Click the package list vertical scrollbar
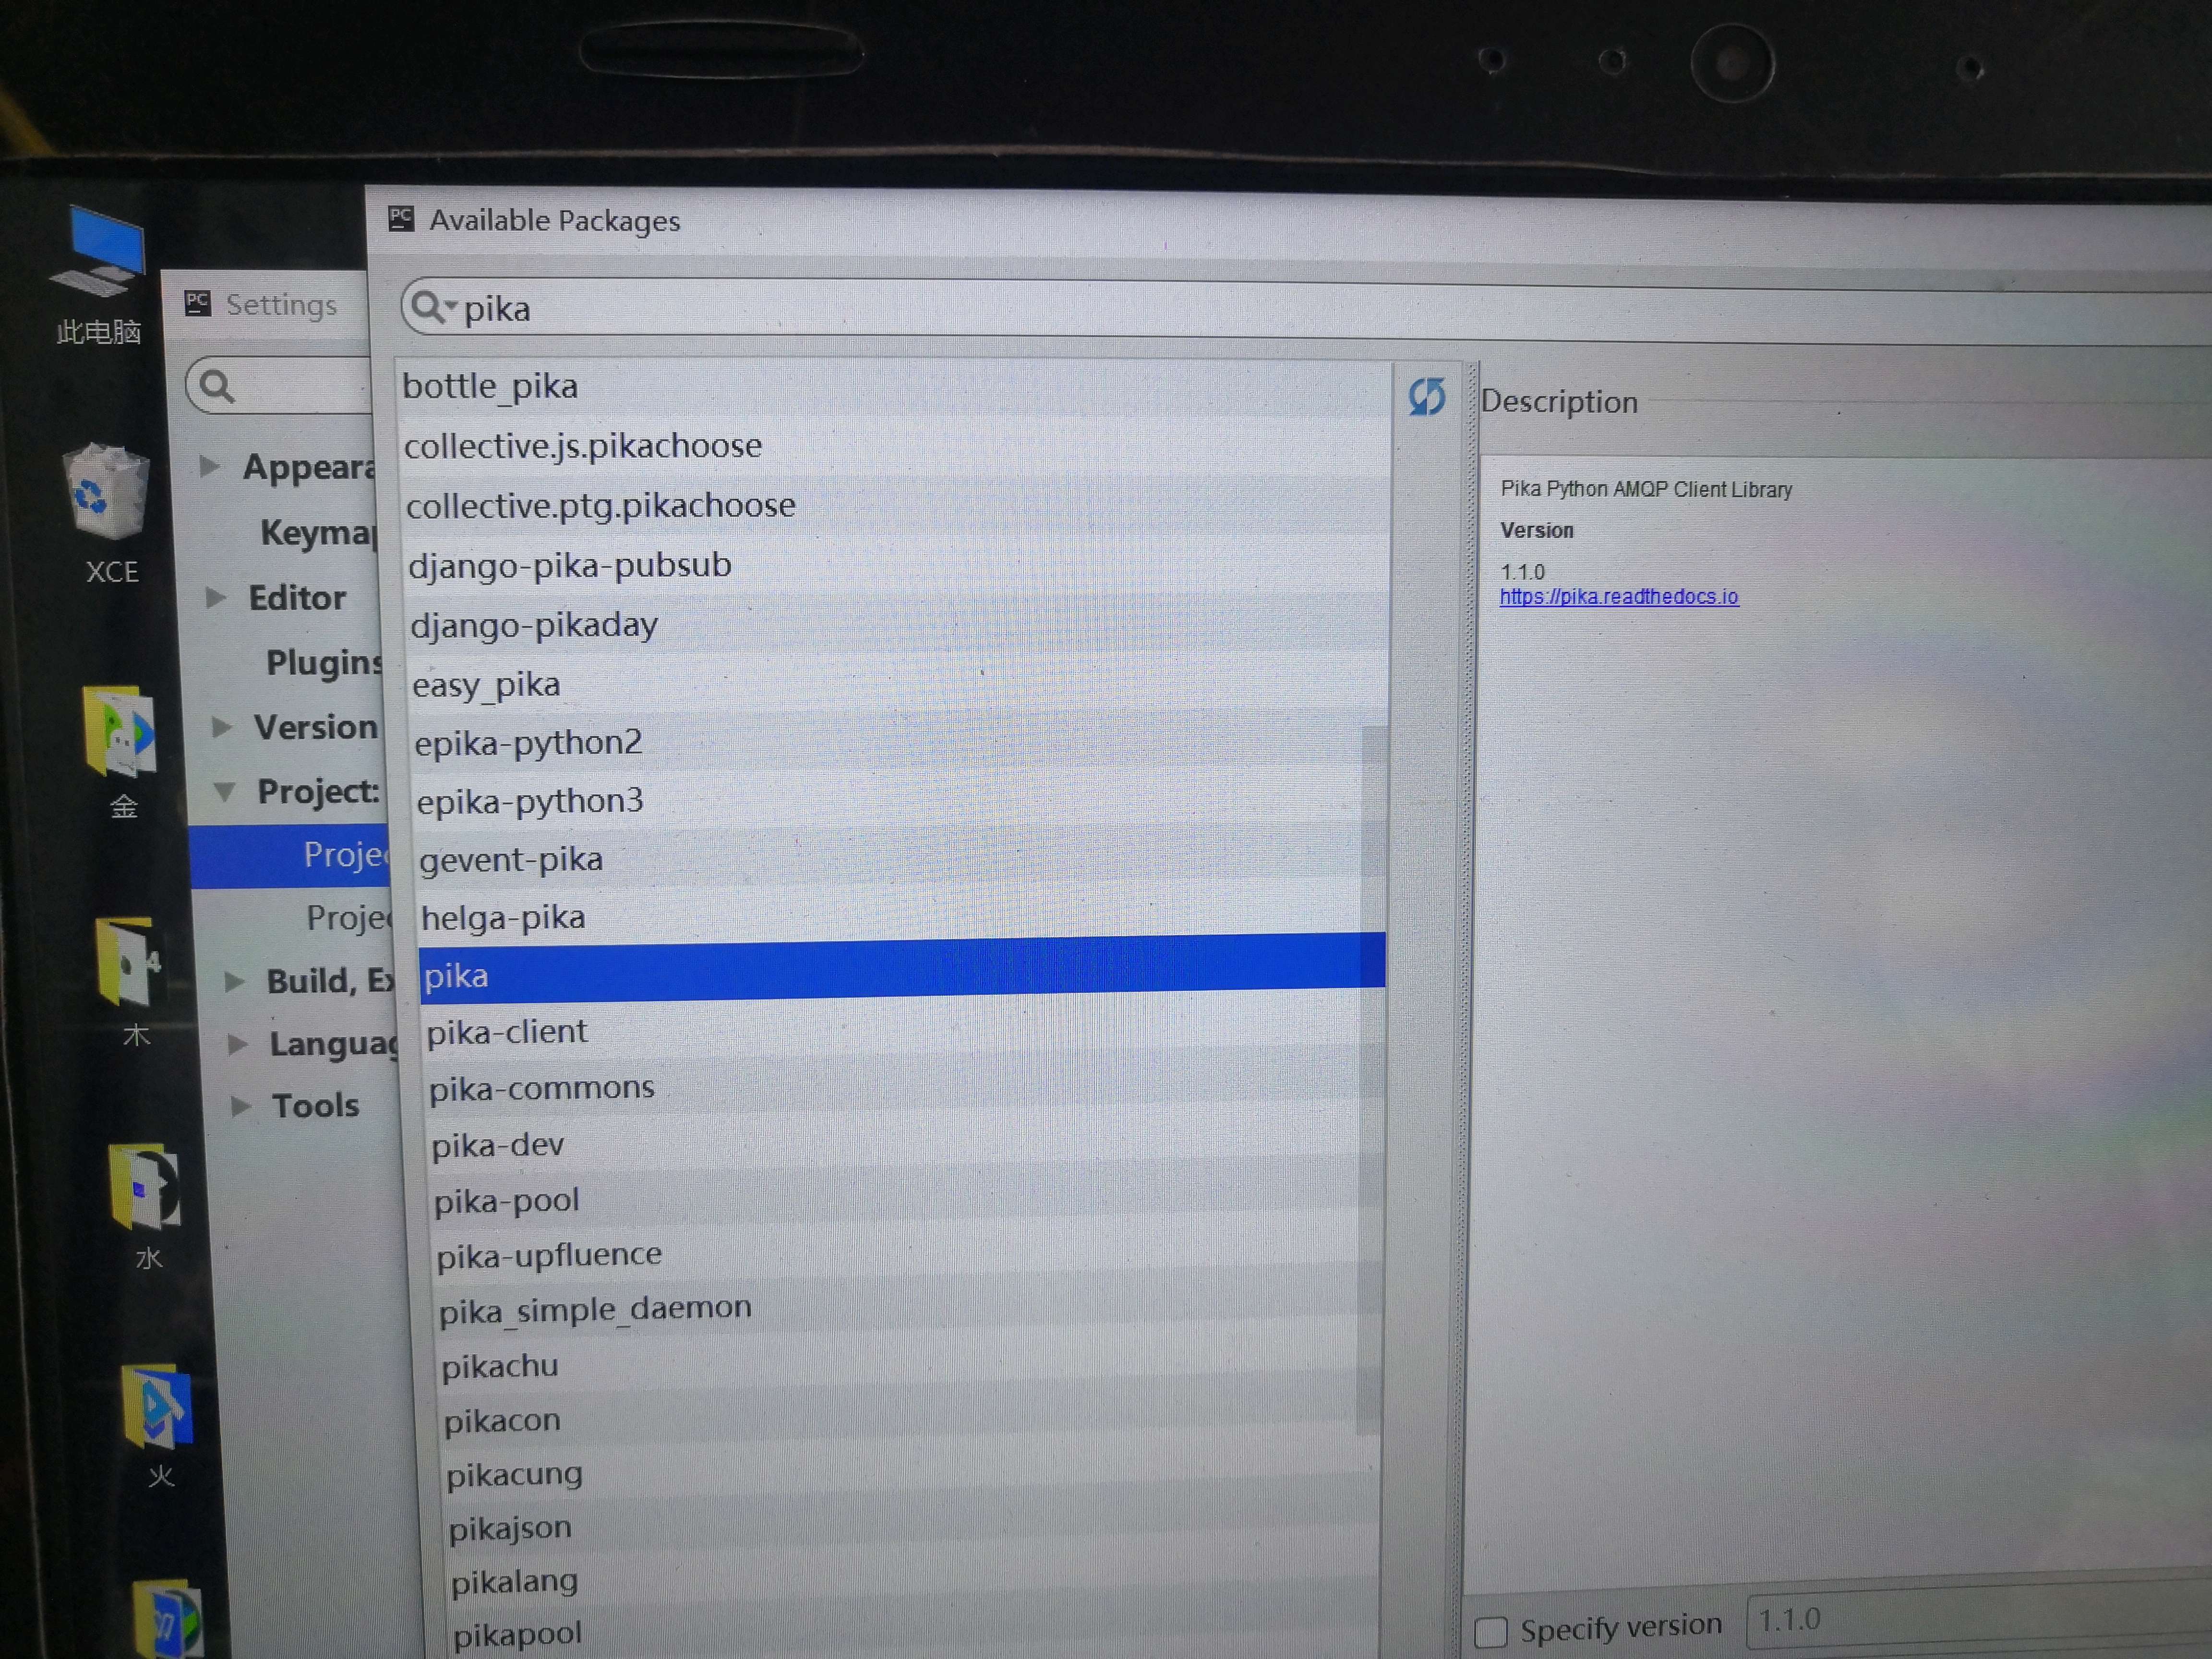 click(x=1373, y=1080)
